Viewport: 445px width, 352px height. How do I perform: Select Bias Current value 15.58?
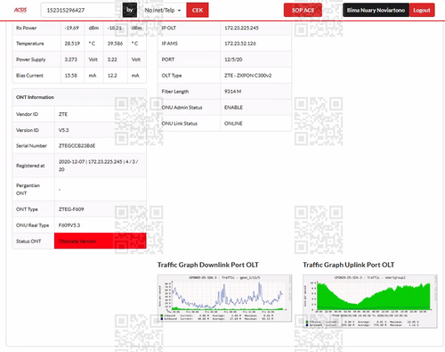pos(70,76)
